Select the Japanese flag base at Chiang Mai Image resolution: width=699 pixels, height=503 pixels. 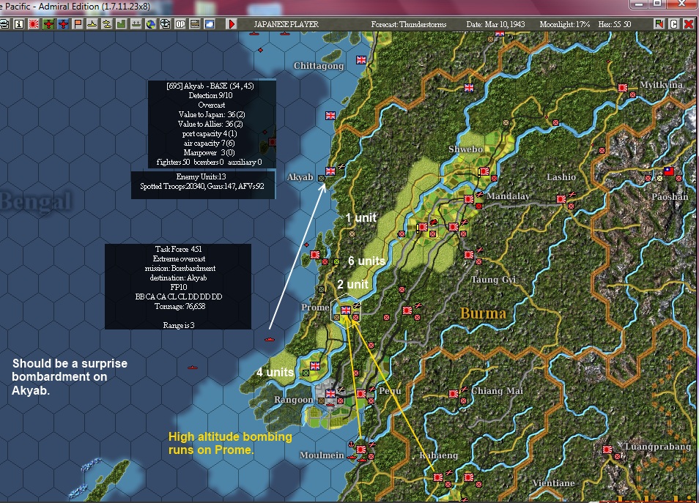point(454,393)
